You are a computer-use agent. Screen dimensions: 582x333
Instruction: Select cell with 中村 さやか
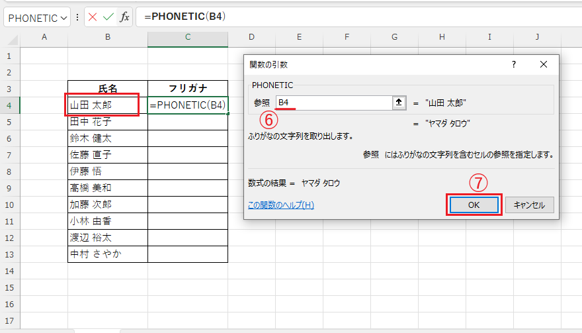click(108, 254)
